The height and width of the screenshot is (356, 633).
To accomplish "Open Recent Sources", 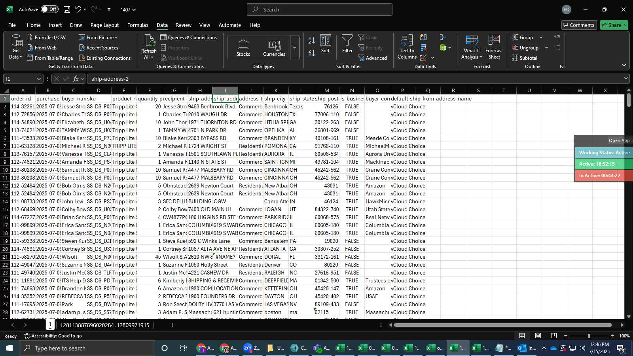I will click(99, 47).
